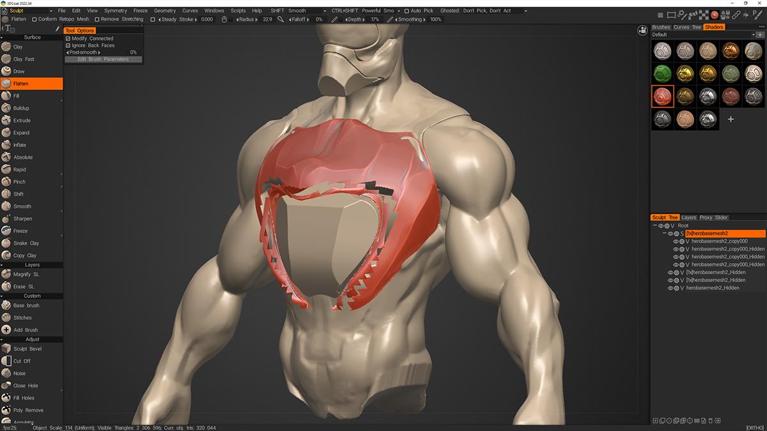
Task: Select the Rapid brush
Action: [31, 169]
